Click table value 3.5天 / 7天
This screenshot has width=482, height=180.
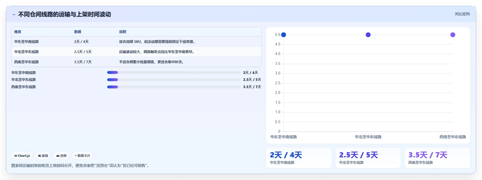[x=83, y=62]
